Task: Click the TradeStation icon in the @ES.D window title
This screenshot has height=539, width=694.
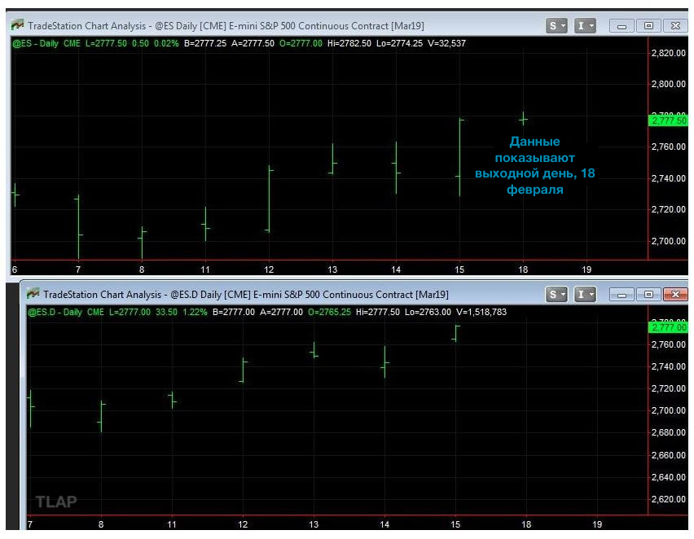Action: click(33, 293)
